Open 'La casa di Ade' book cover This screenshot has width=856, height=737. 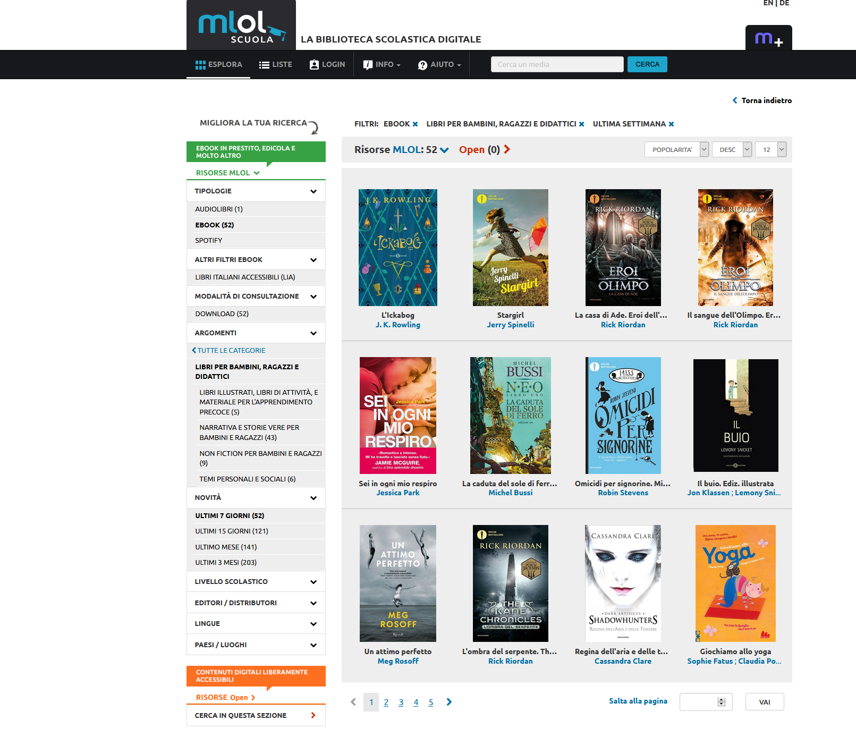[623, 248]
